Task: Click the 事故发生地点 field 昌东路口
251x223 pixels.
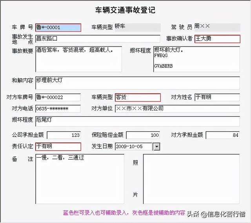Action: 98,39
